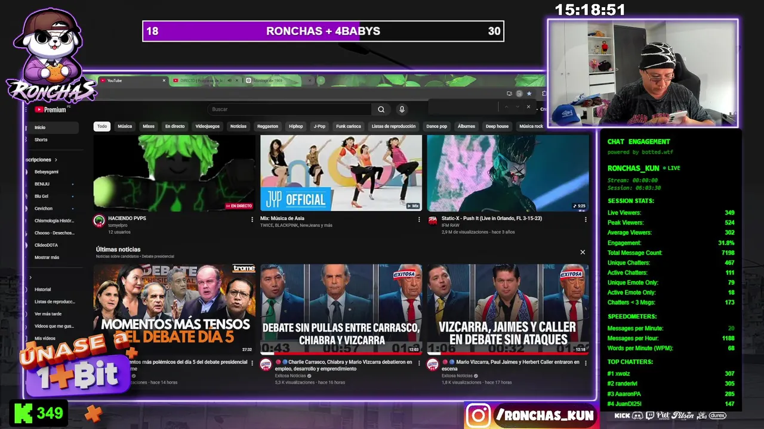This screenshot has height=429, width=764.
Task: Select the Reggaeton filter chip
Action: pos(267,126)
